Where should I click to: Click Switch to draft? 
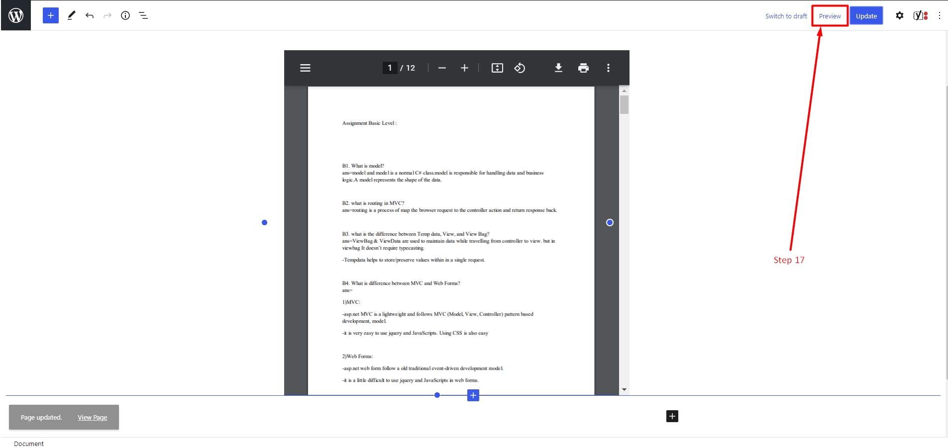[786, 16]
